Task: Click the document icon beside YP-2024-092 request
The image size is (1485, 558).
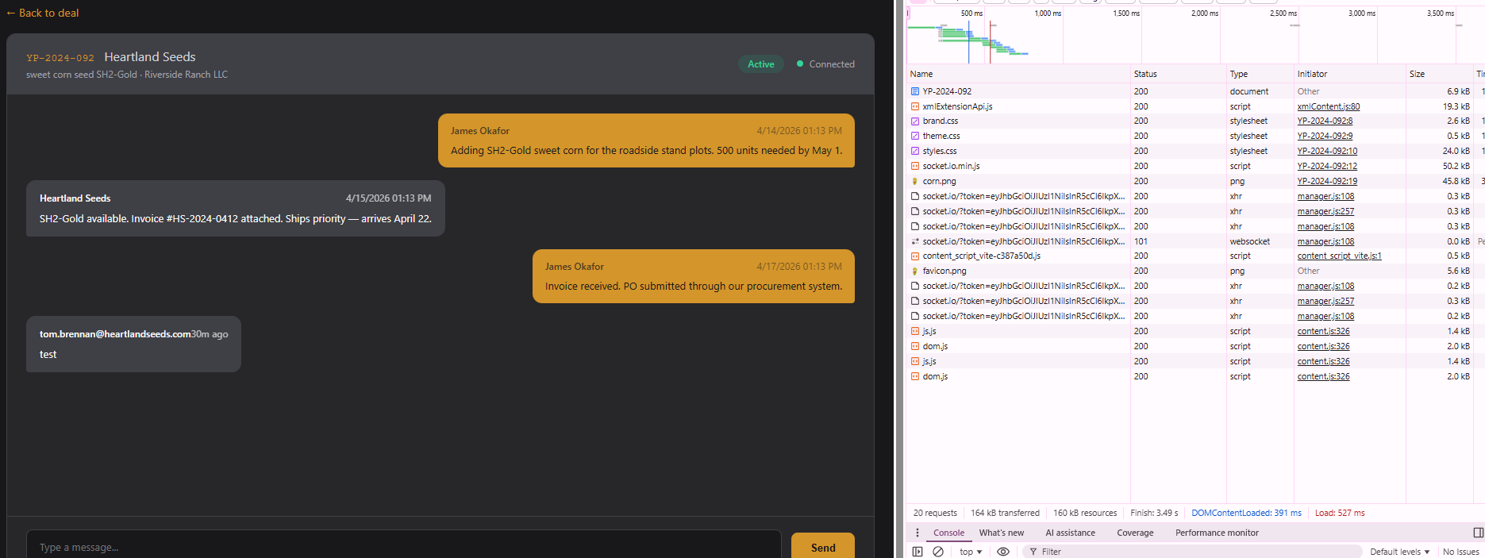Action: tap(915, 91)
